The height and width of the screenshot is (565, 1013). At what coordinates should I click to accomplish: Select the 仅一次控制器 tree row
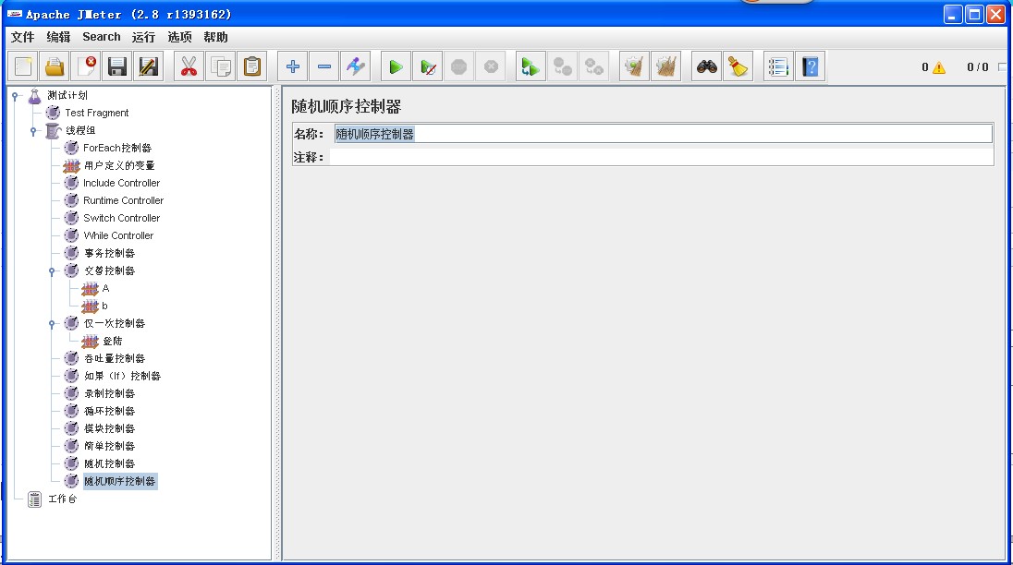click(x=115, y=324)
